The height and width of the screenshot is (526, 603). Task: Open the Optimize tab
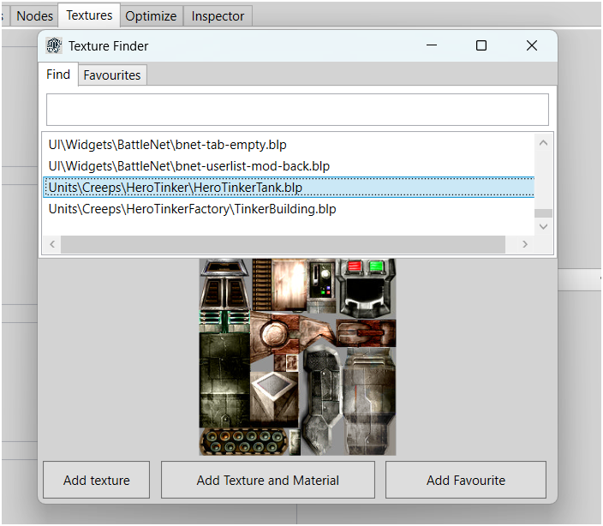pyautogui.click(x=151, y=16)
